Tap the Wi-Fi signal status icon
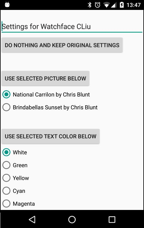Viewport: 144px width, 228px height. [106, 5]
